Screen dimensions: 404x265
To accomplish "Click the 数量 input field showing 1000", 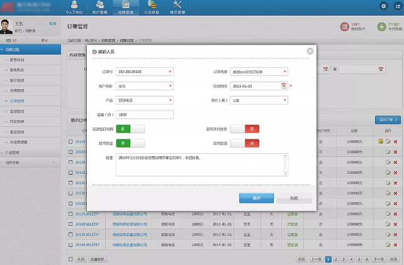I will (144, 114).
